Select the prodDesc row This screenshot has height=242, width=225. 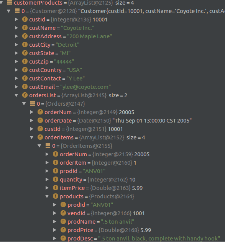[x=113, y=239]
